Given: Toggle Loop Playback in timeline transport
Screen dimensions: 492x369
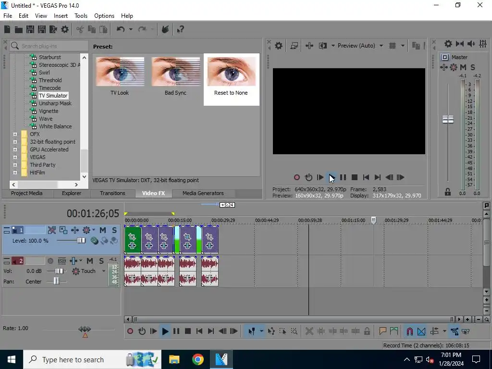Looking at the screenshot, I should point(142,332).
